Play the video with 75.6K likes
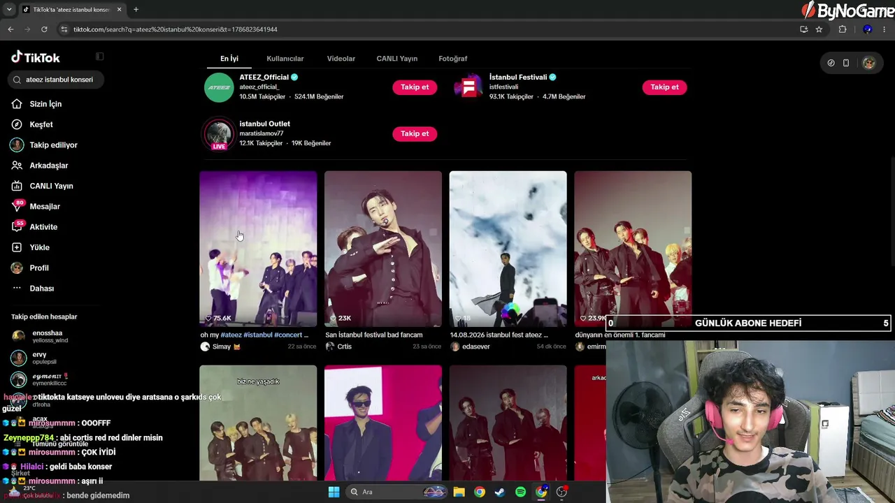895x503 pixels. click(258, 249)
